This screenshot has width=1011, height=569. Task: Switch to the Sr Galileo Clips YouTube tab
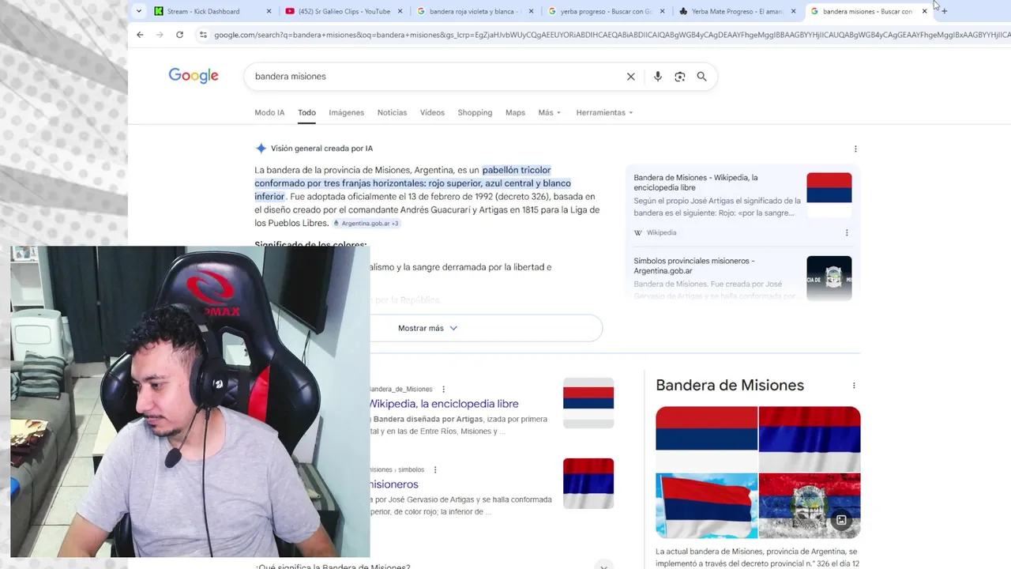(x=344, y=11)
